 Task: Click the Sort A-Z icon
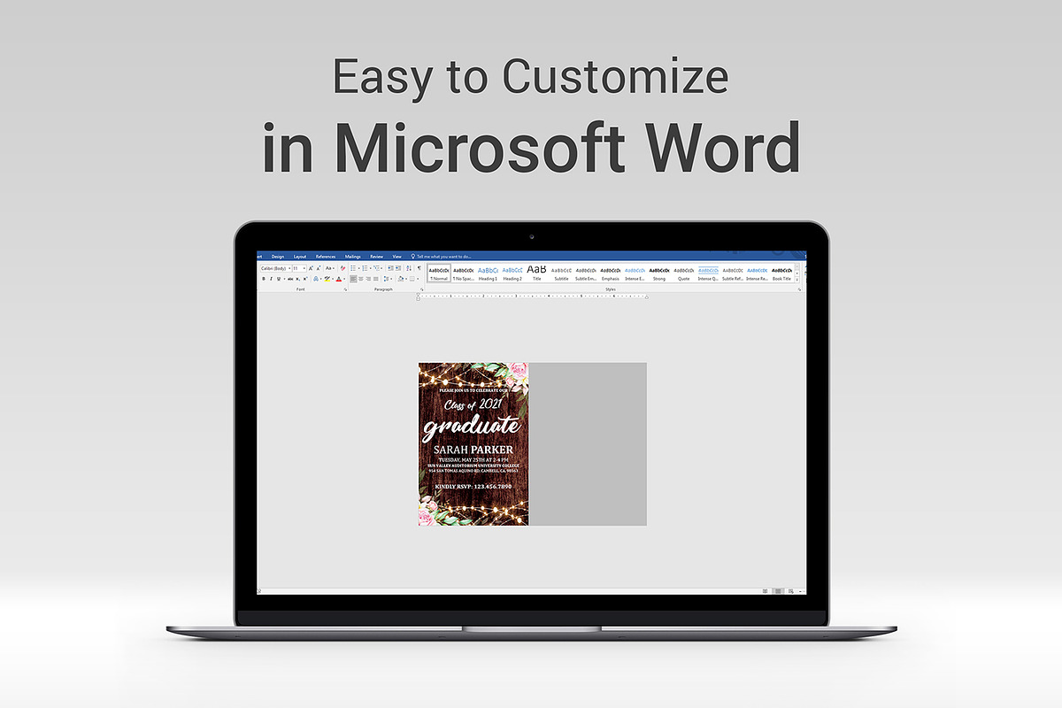(409, 268)
